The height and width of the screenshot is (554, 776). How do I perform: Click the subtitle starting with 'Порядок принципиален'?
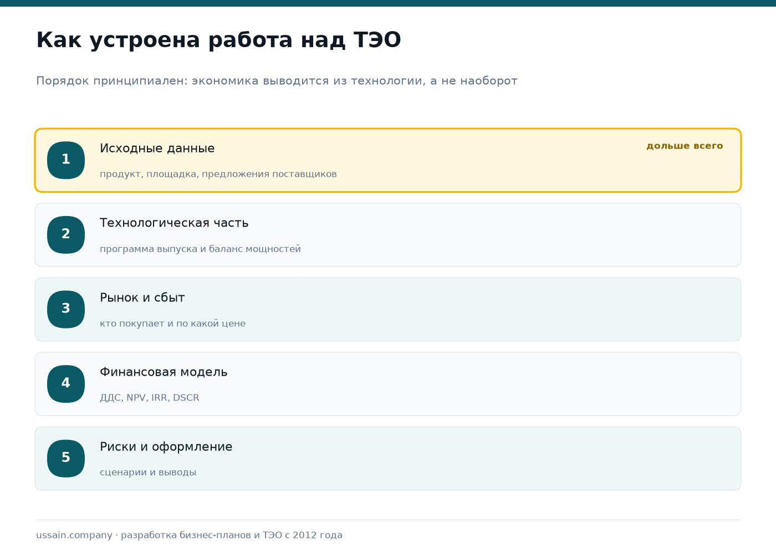tap(277, 81)
